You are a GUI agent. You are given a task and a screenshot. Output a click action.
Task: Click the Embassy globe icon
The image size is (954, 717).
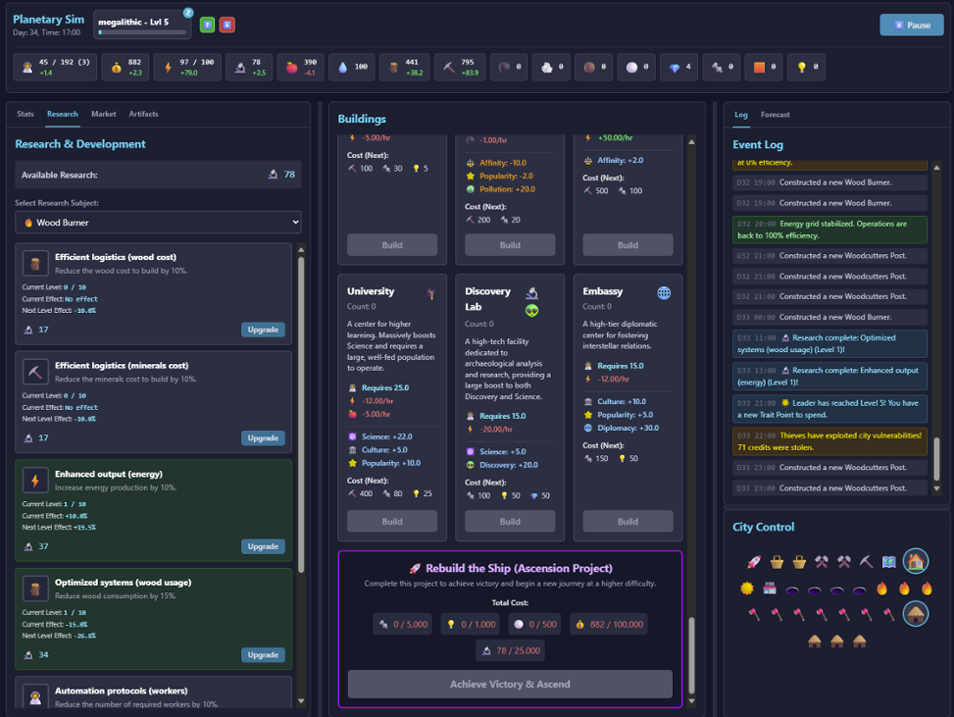[664, 292]
